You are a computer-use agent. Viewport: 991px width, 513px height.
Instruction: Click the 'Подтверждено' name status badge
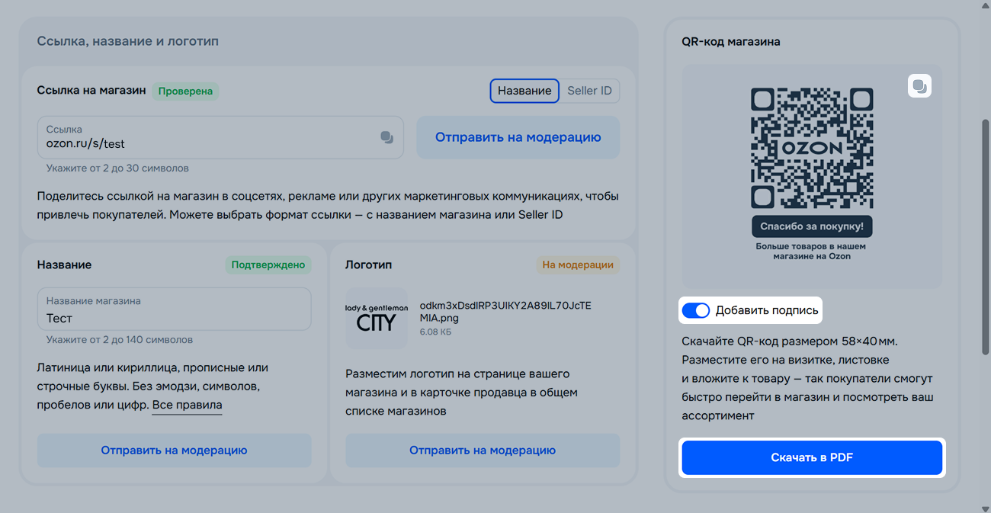(x=268, y=265)
